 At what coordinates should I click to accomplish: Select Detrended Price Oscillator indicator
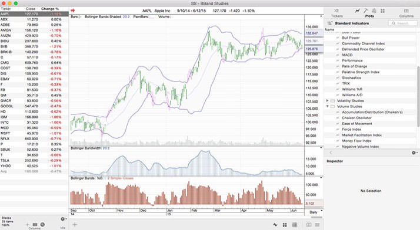[x=363, y=49]
